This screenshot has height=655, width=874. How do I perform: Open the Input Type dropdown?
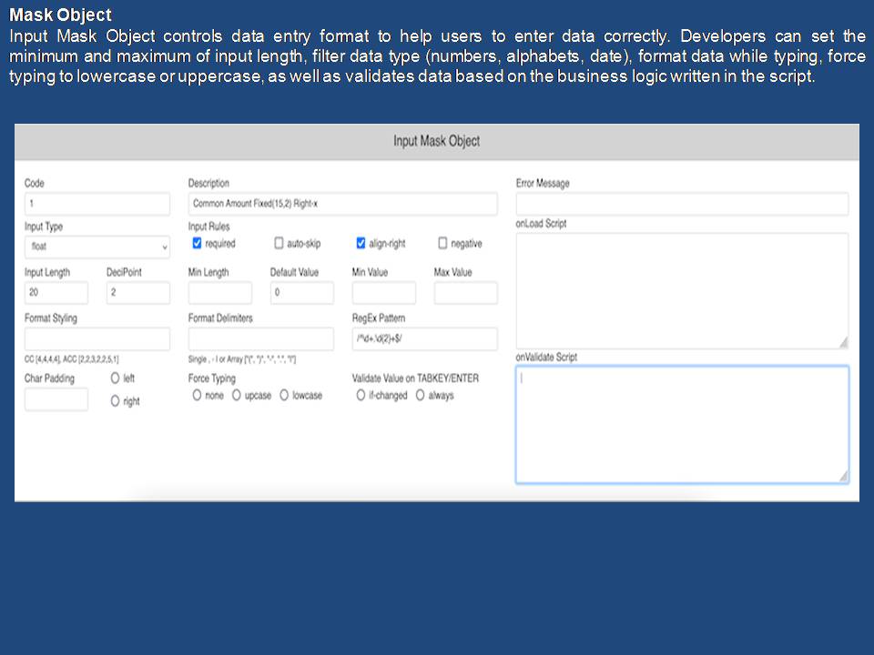pos(97,247)
